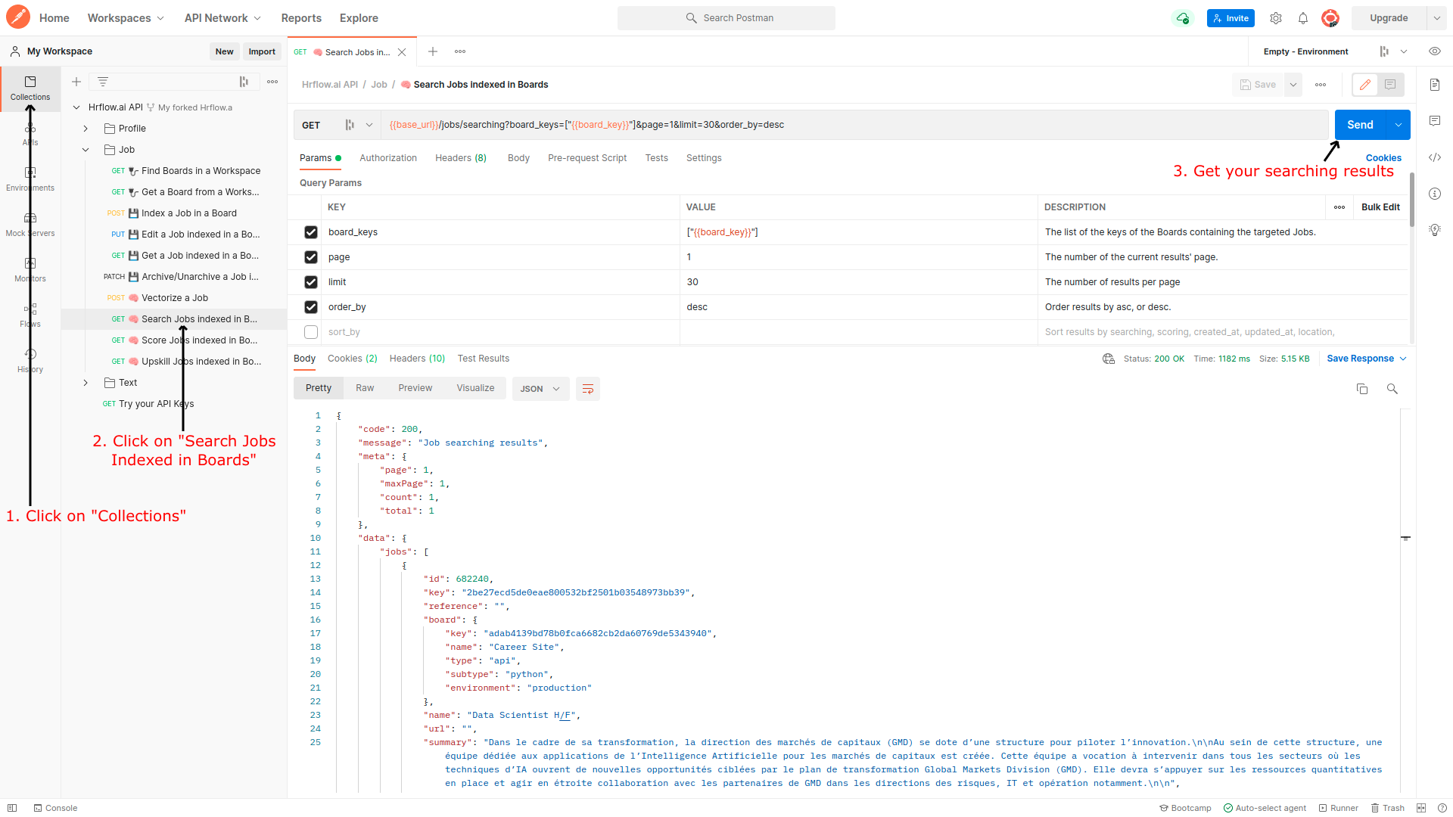Switch to the Headers (8) request tab

461,158
